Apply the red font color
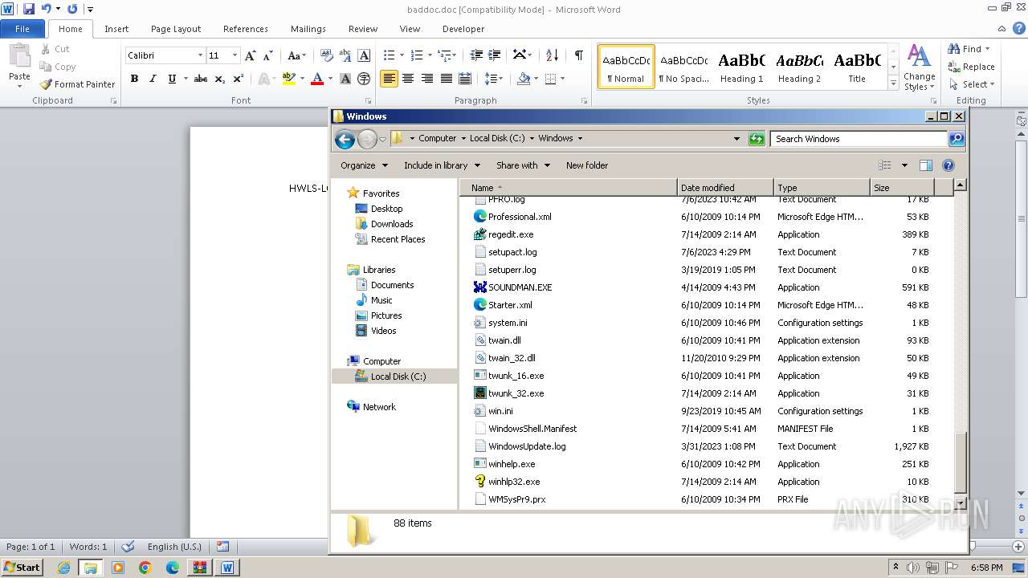 coord(316,79)
